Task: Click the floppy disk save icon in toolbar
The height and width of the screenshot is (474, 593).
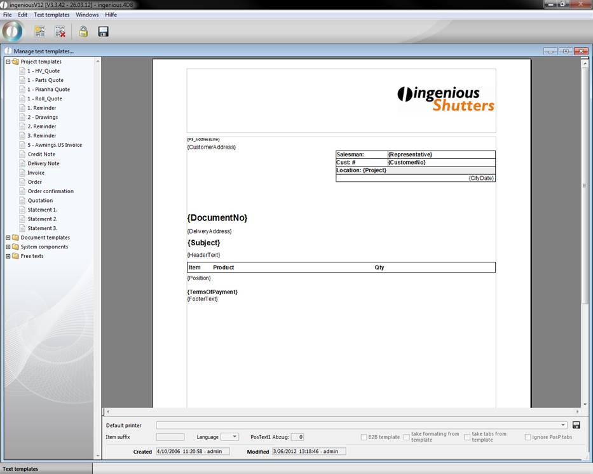Action: [x=103, y=31]
